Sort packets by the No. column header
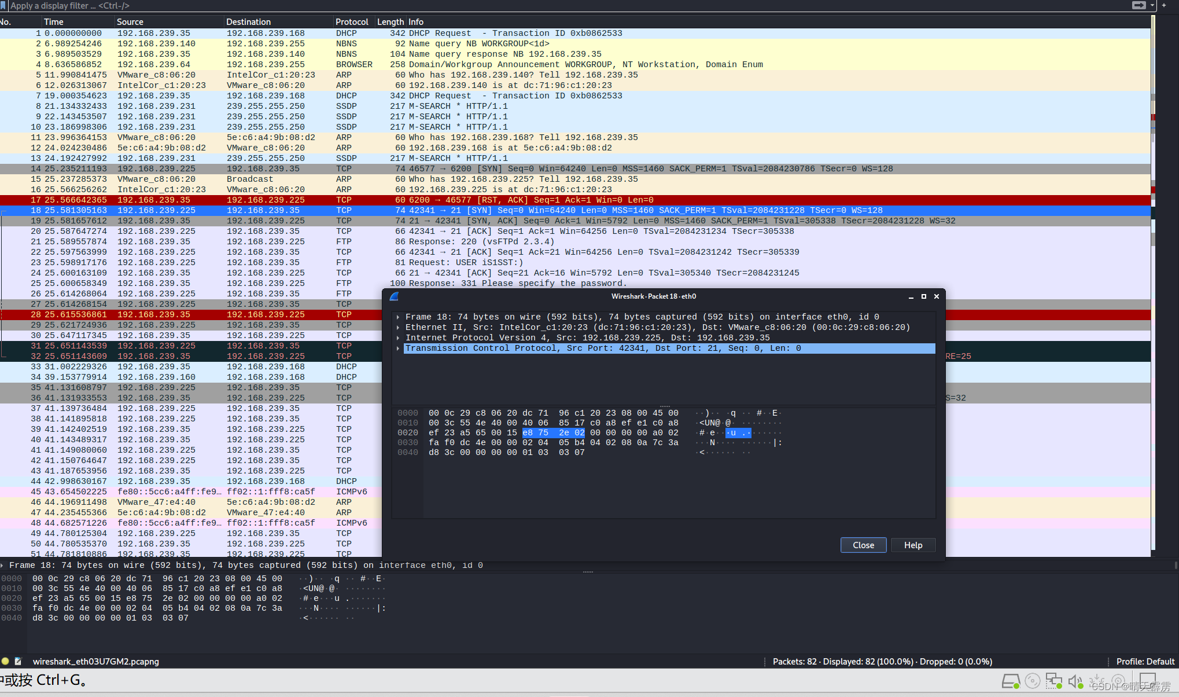The width and height of the screenshot is (1179, 697). tap(21, 22)
